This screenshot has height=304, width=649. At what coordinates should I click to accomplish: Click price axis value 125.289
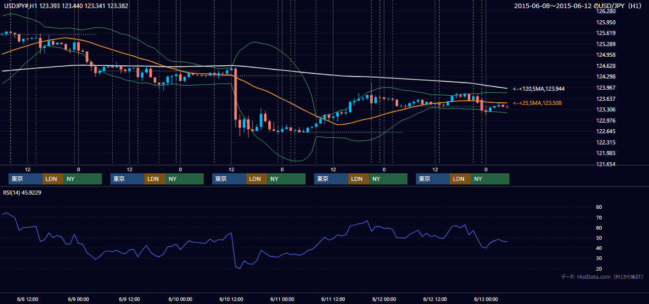click(606, 44)
